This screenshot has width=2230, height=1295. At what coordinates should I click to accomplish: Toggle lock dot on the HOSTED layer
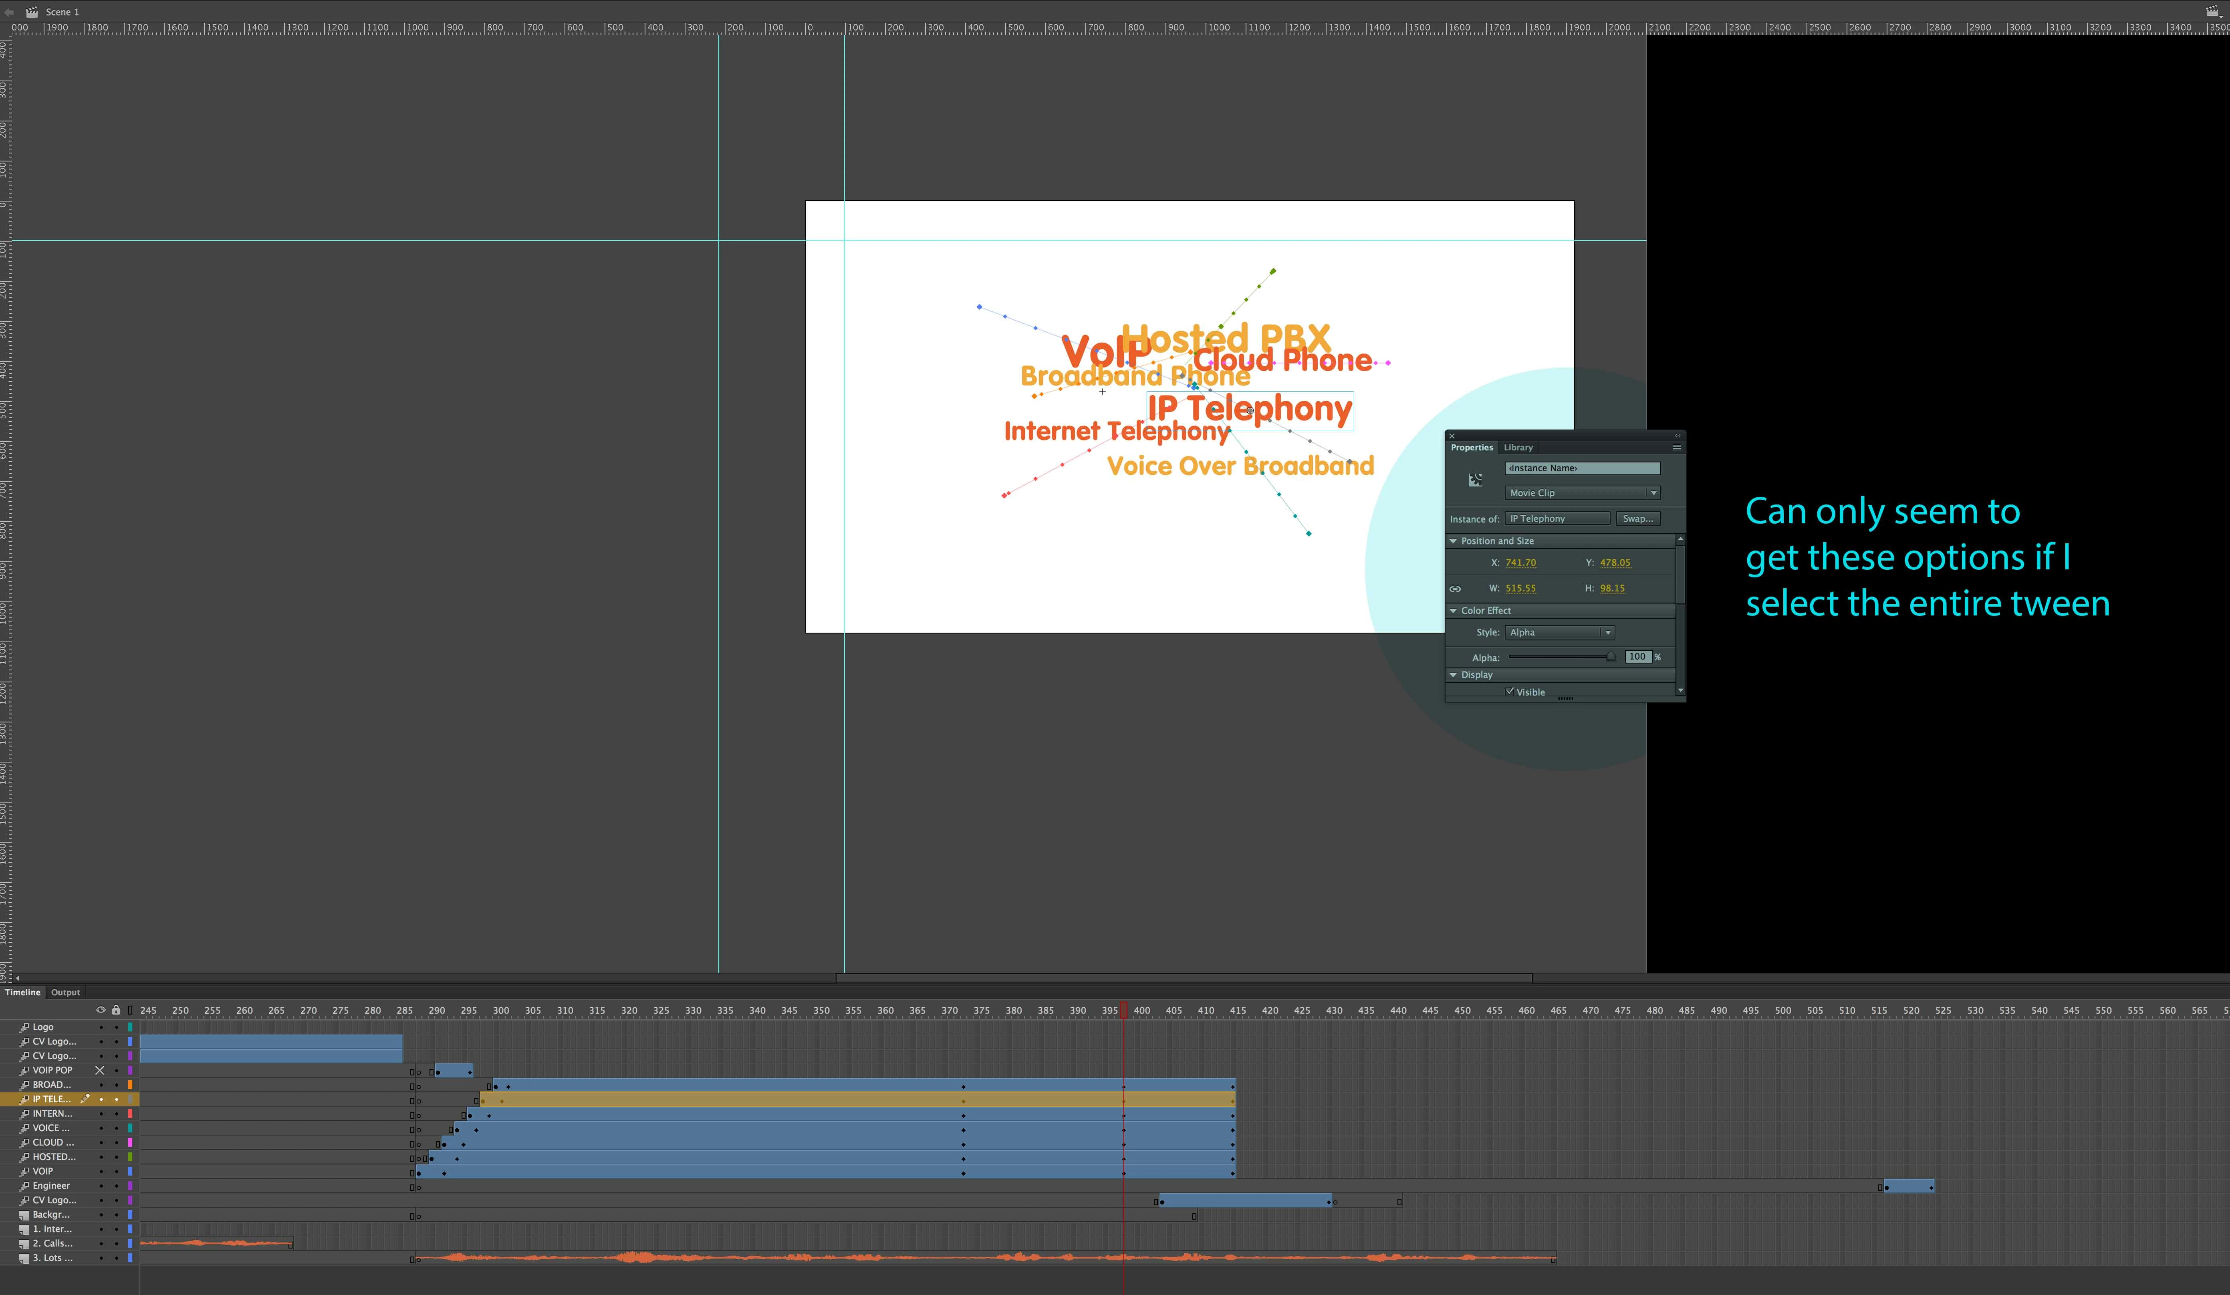[116, 1157]
